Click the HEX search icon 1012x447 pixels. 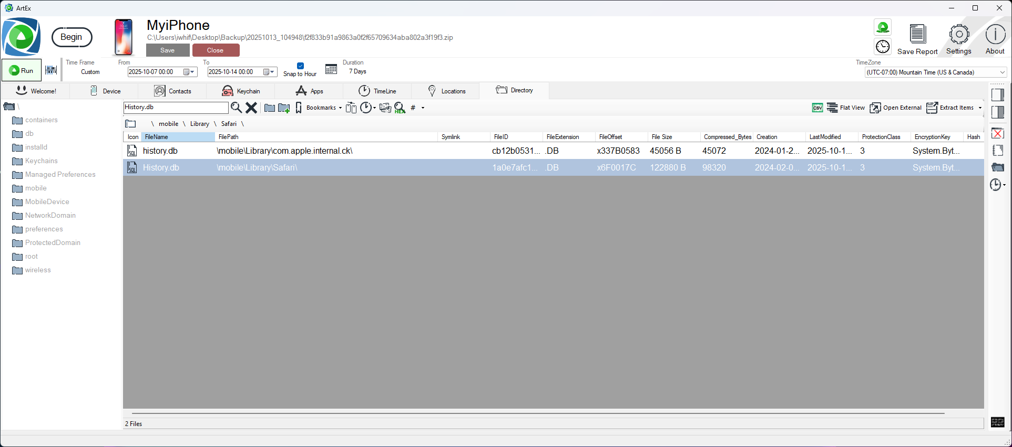pyautogui.click(x=400, y=108)
